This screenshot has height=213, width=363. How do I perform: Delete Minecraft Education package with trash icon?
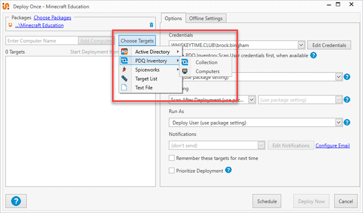[x=151, y=25]
